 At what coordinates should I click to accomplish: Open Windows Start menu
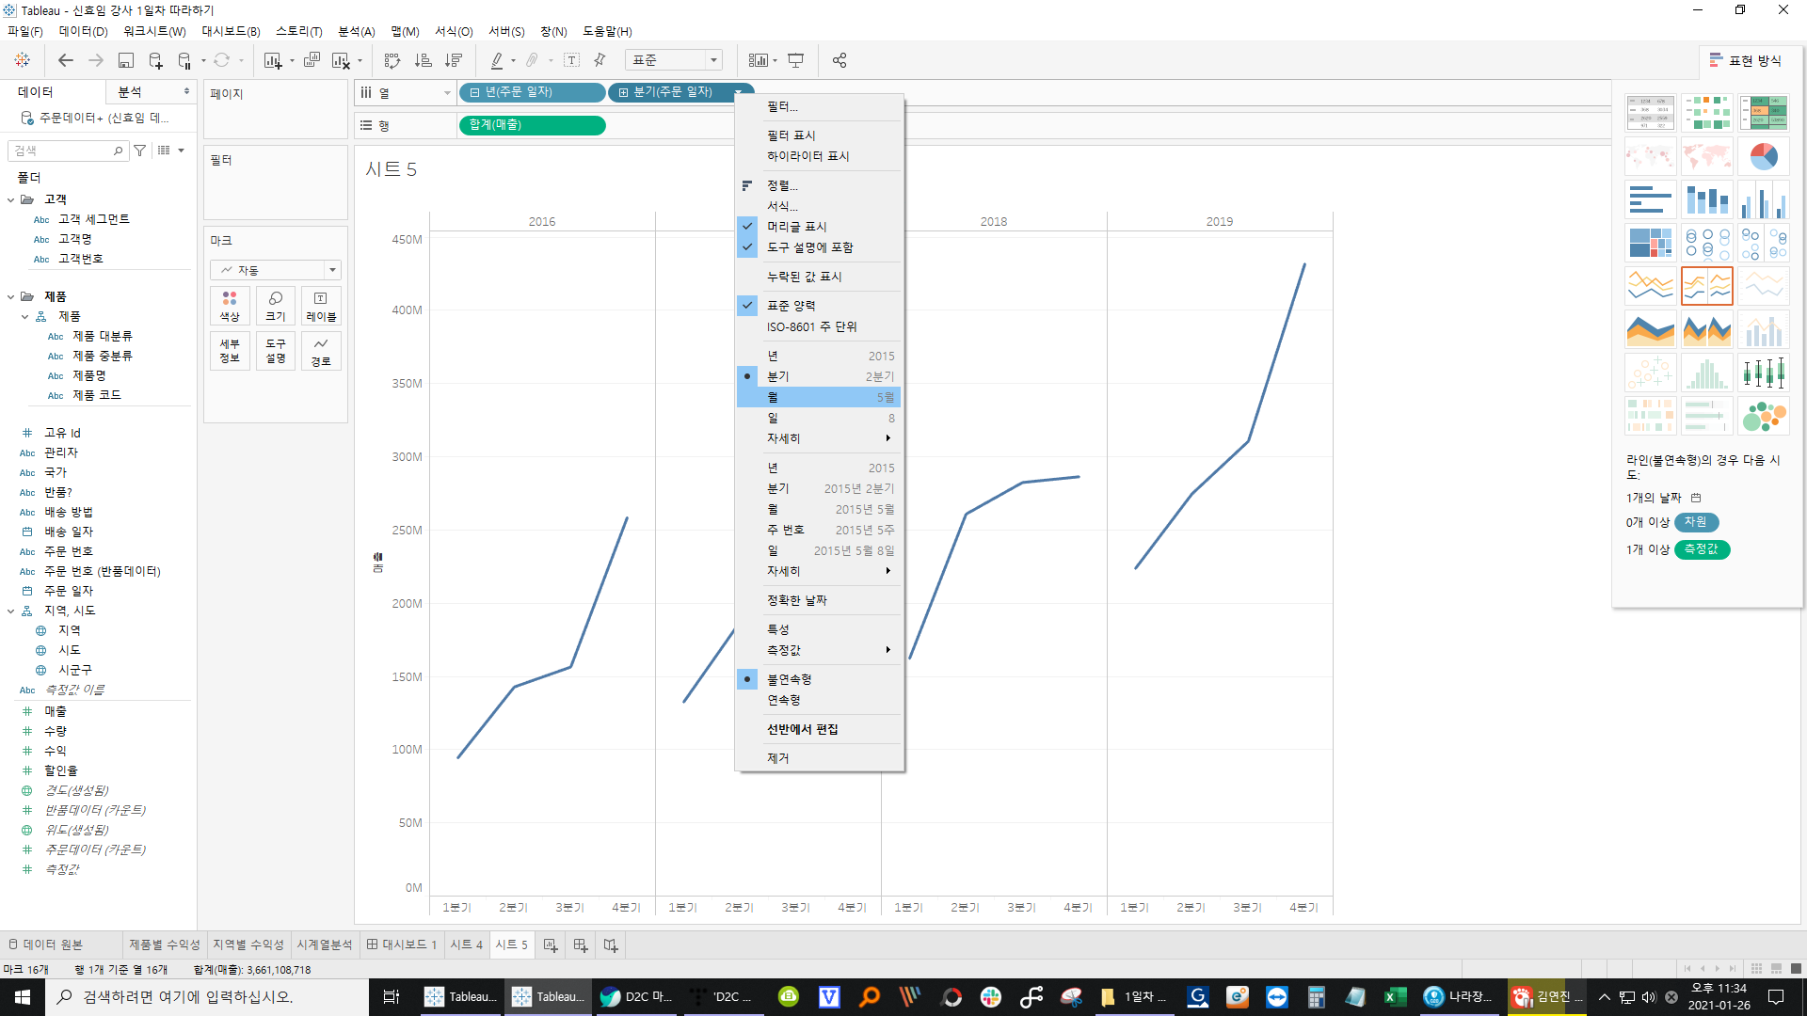(23, 996)
